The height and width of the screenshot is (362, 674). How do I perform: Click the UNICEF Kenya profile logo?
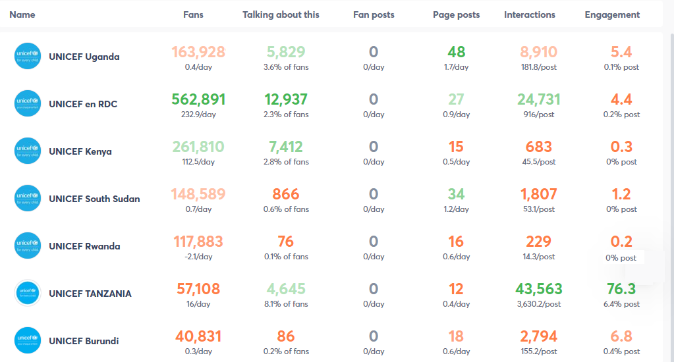pyautogui.click(x=28, y=151)
